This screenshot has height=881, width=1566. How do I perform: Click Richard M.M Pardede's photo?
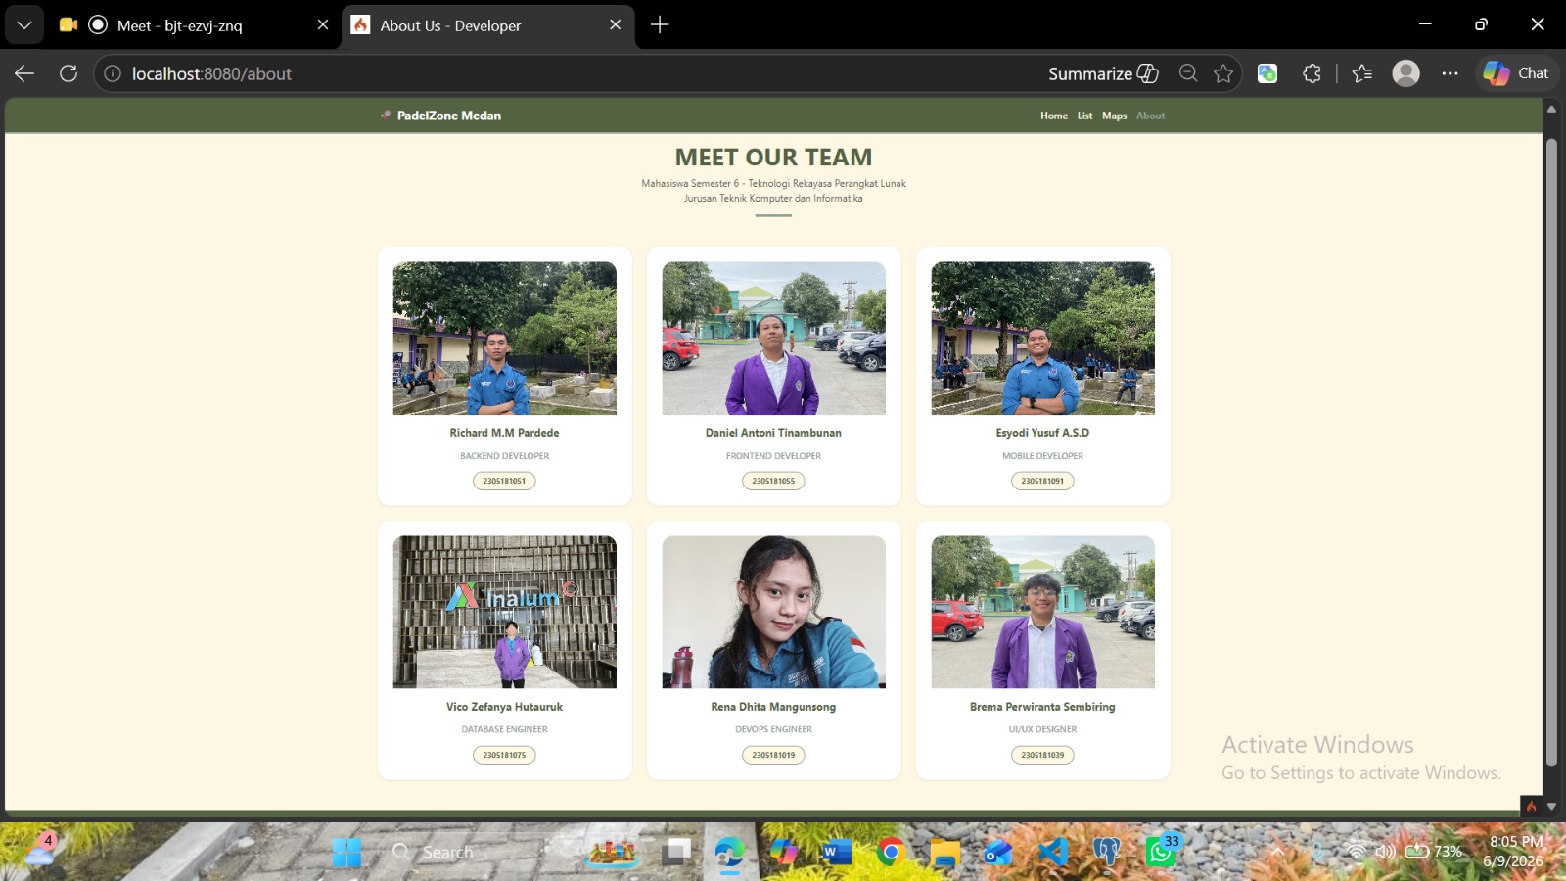coord(505,338)
